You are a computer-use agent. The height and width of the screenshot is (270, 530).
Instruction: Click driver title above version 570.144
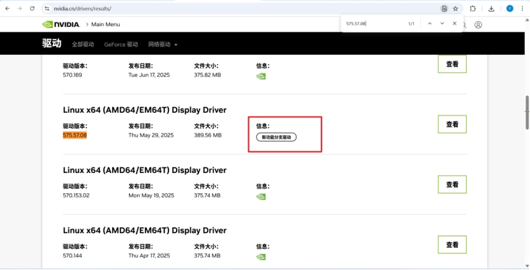[145, 230]
